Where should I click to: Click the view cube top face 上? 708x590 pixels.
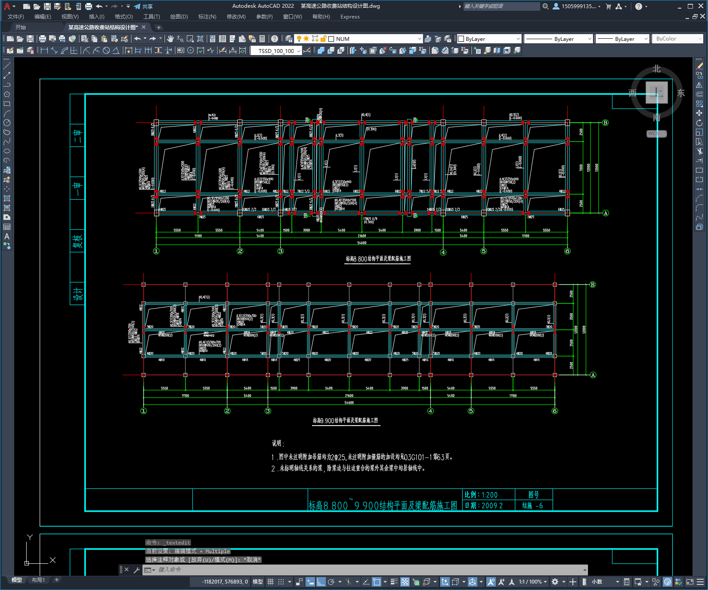[656, 92]
